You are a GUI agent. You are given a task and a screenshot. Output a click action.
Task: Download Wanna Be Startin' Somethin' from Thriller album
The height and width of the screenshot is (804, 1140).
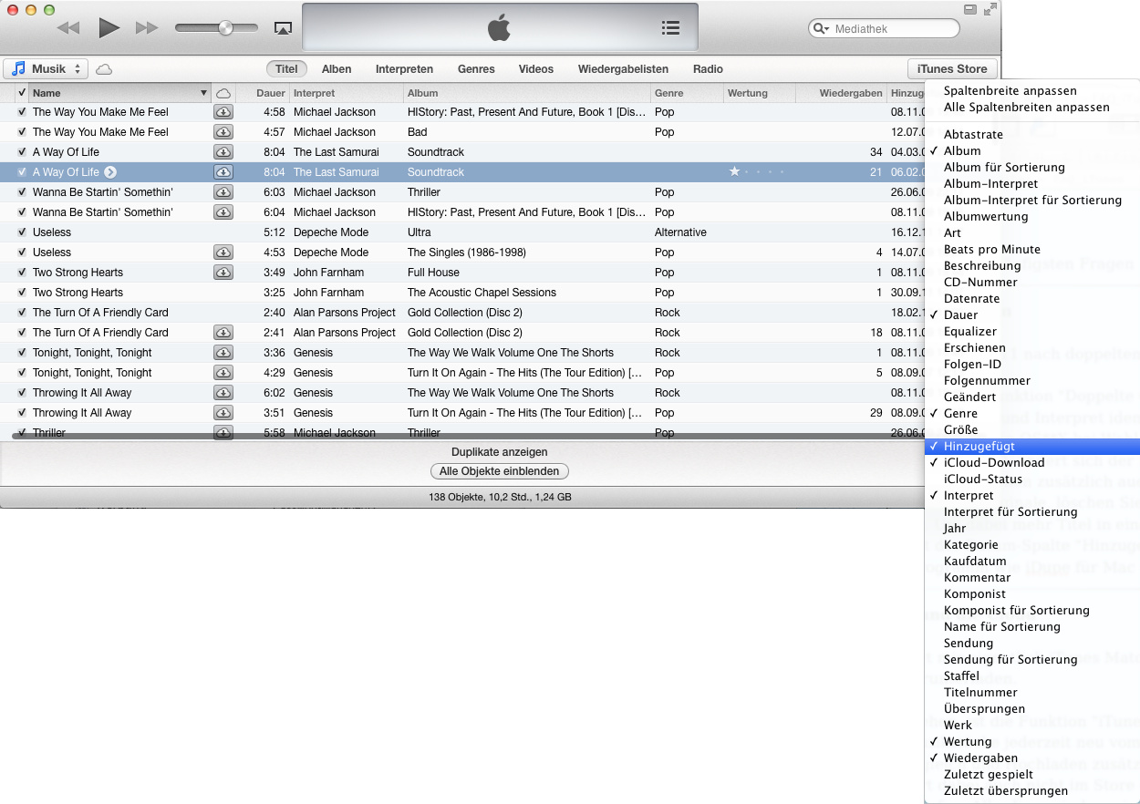tap(223, 192)
